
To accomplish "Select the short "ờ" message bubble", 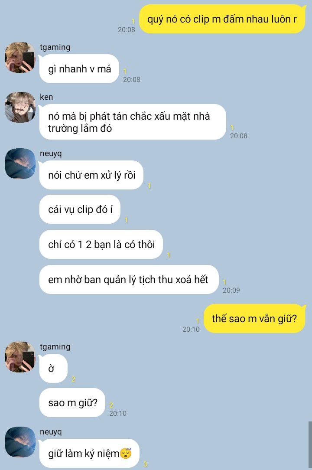I will [53, 369].
